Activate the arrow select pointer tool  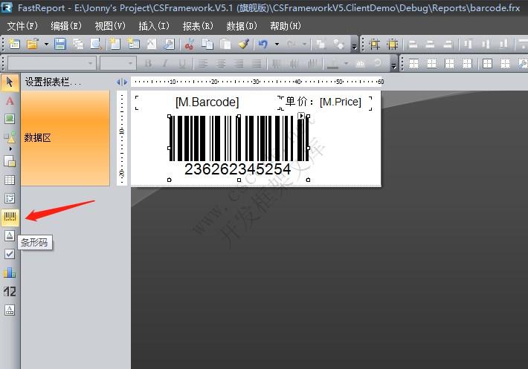pos(10,81)
